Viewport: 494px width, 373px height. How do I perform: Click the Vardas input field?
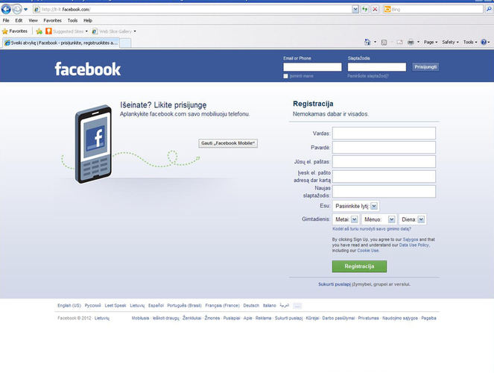(384, 133)
